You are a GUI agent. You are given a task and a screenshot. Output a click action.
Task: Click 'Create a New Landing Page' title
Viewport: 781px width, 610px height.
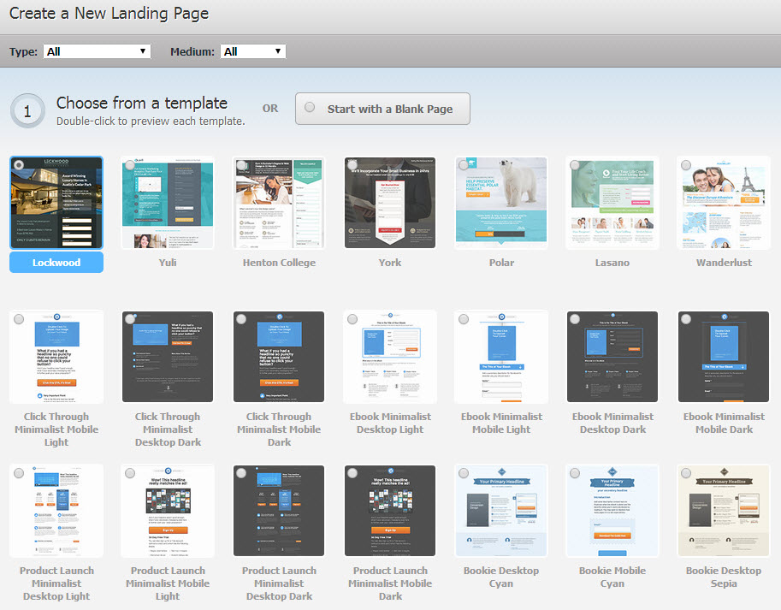[109, 14]
